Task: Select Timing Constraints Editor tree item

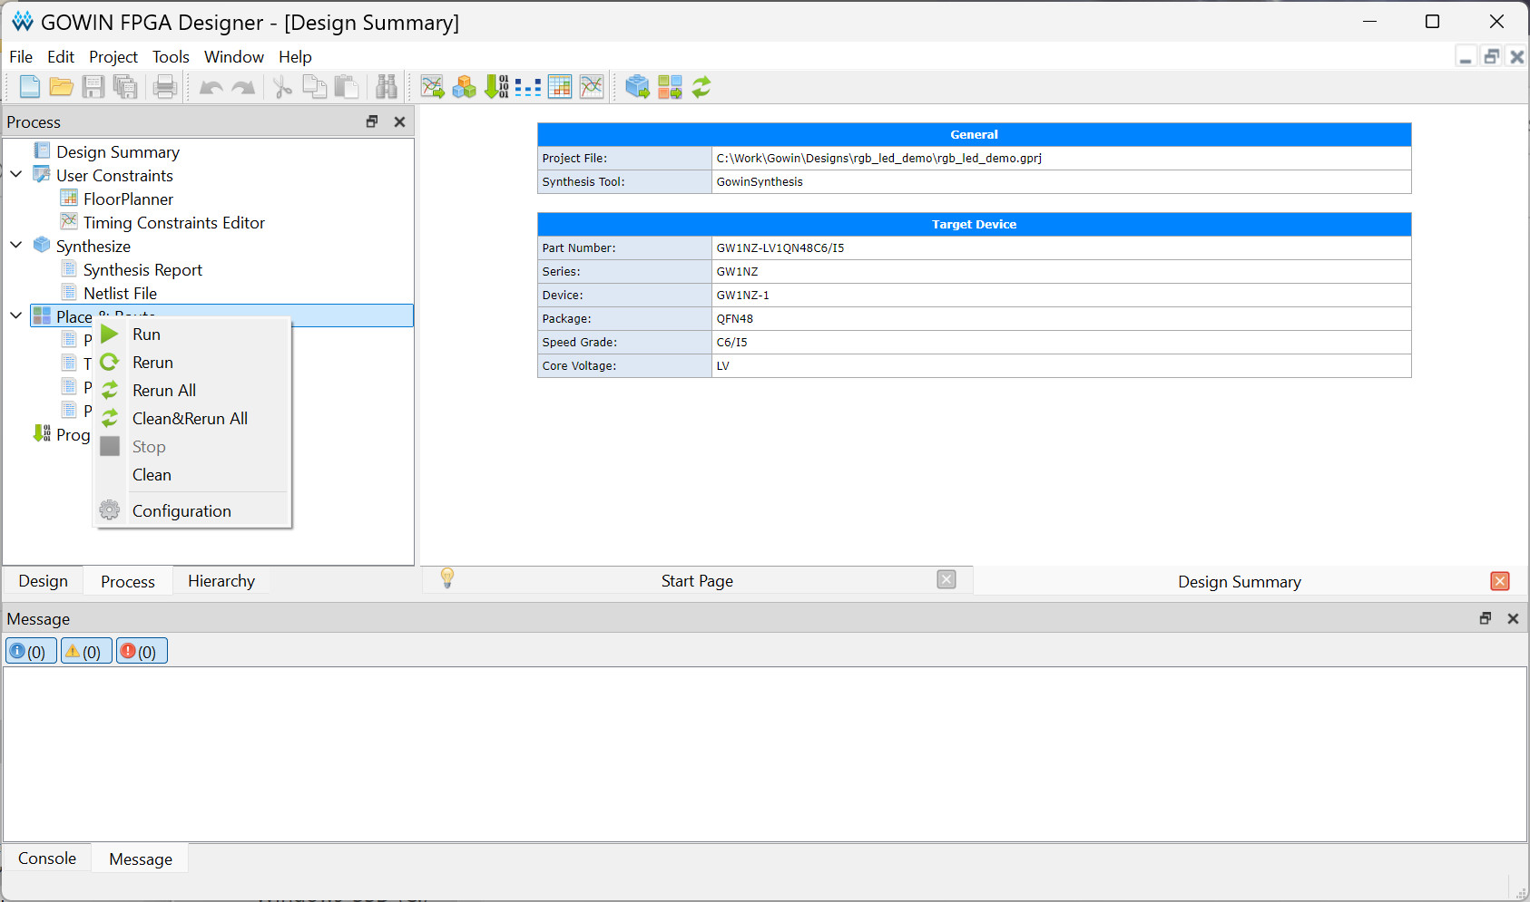Action: [173, 222]
